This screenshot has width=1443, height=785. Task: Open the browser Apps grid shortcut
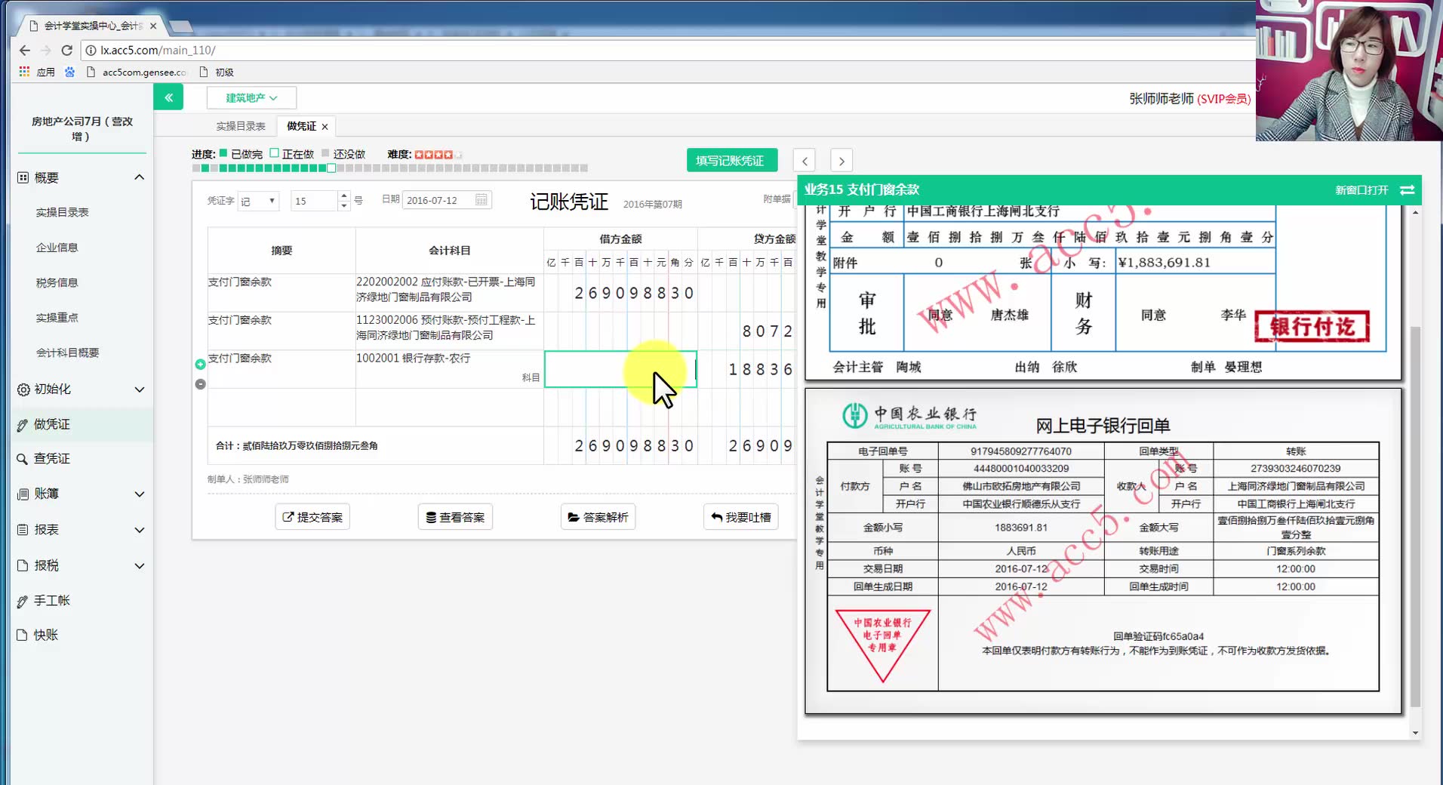(24, 72)
